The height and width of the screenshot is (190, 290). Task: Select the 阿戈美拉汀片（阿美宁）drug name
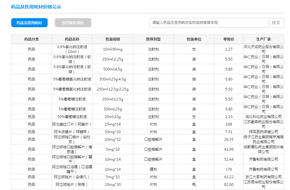[x=72, y=124]
